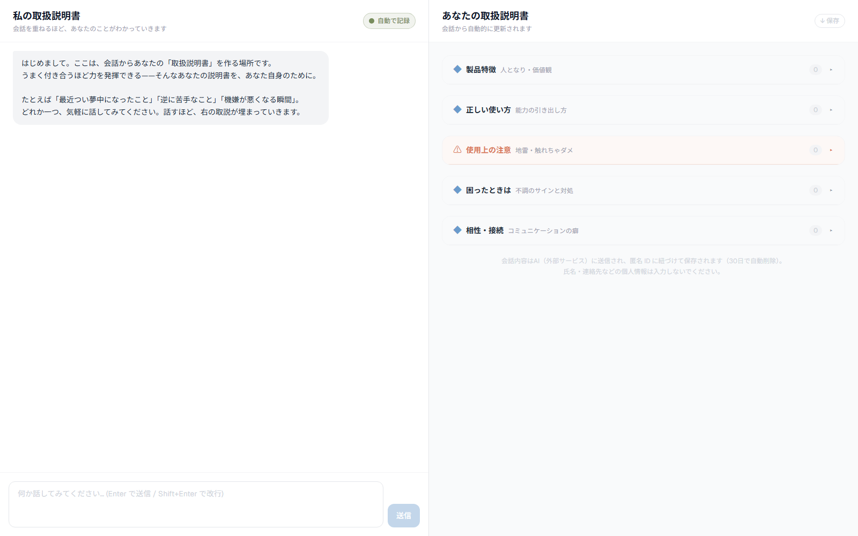858x536 pixels.
Task: Expand the 困ったときは section arrow
Action: [x=831, y=190]
